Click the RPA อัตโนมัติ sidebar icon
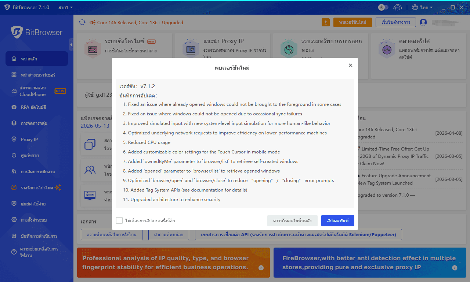This screenshot has height=282, width=470. (14, 107)
